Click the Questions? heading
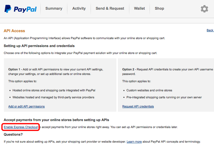This screenshot has width=214, height=149. pos(13,134)
